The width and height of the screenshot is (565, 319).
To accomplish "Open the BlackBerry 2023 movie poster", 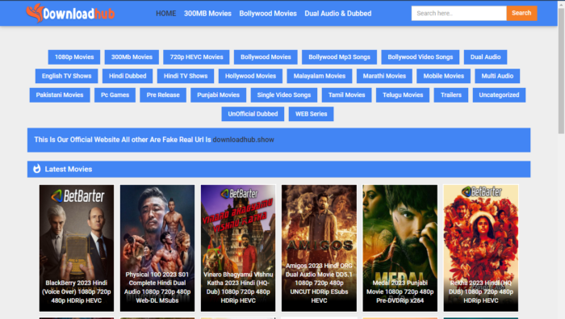I will click(77, 248).
